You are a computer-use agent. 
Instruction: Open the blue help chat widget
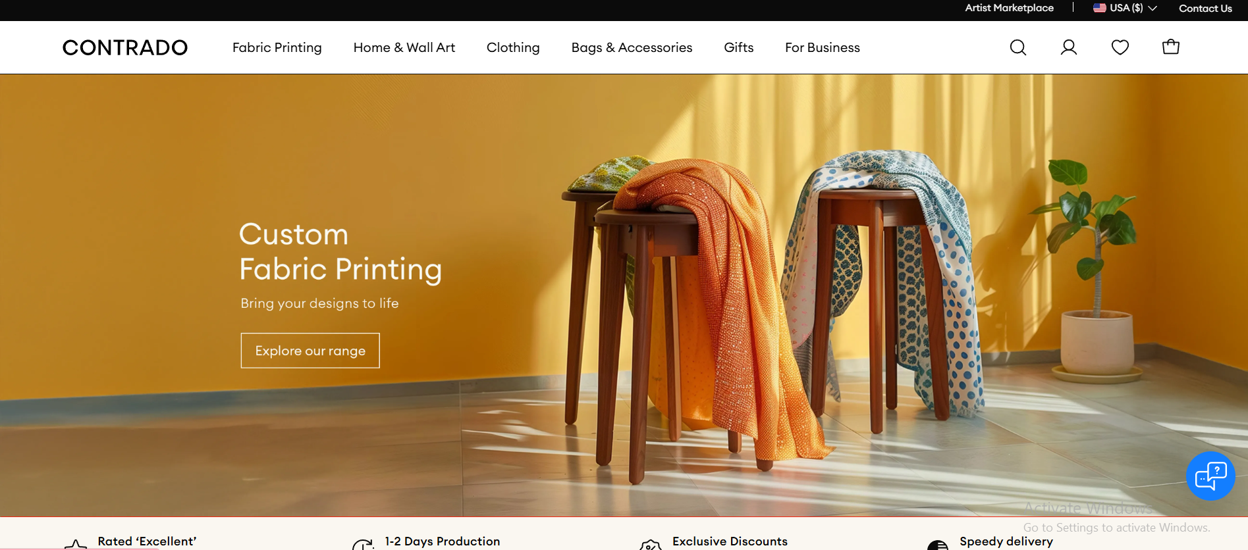[1210, 476]
